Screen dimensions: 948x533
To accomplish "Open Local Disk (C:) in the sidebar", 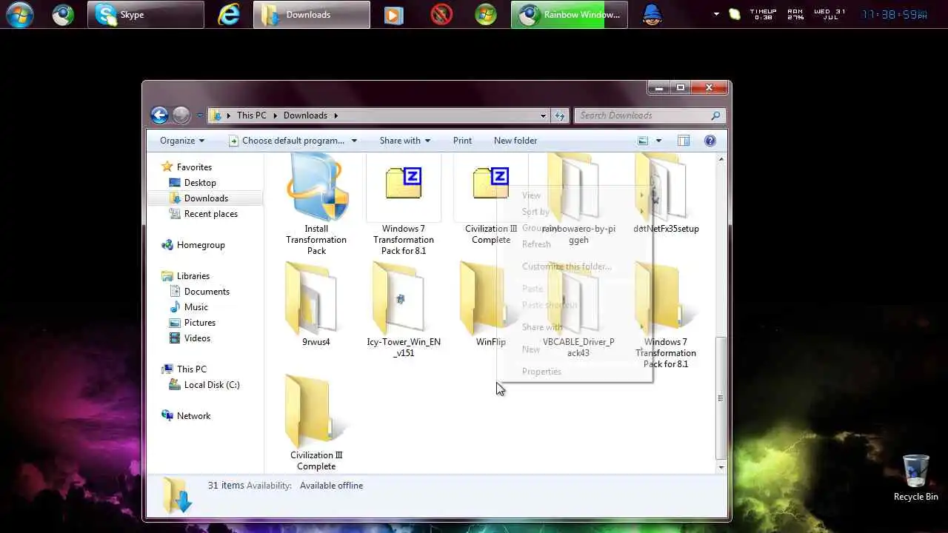I will (212, 385).
